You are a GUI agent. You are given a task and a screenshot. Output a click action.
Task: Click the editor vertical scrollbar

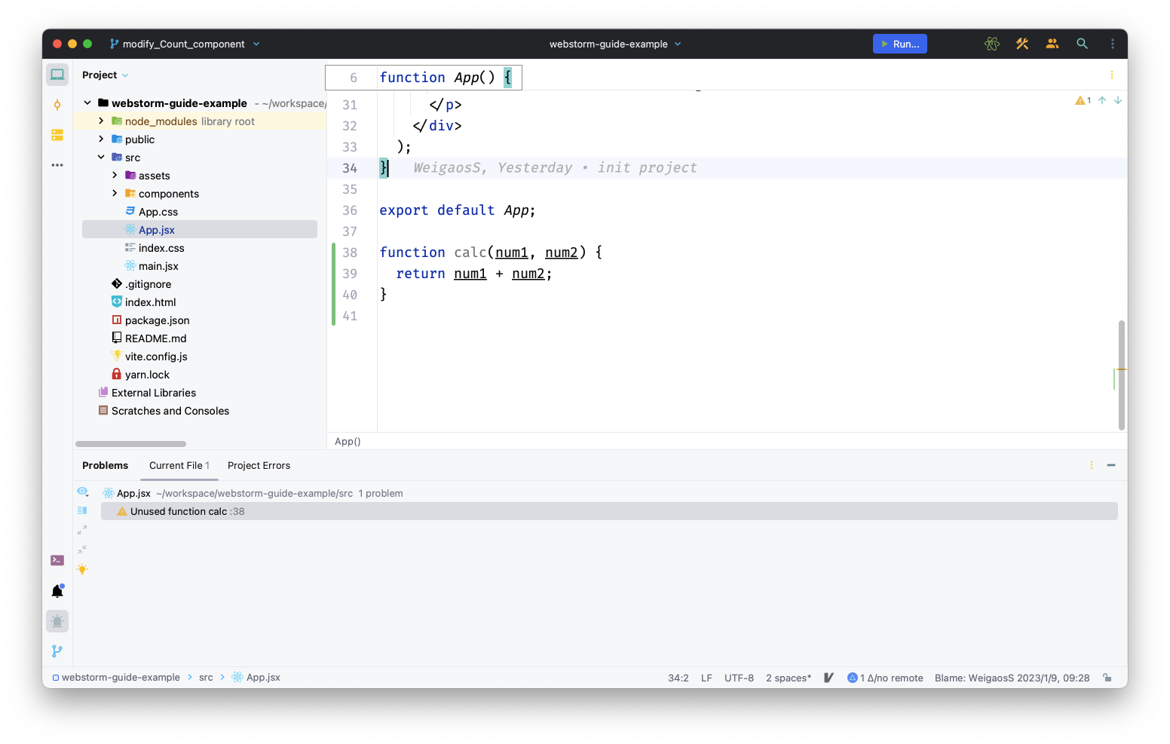coord(1121,375)
